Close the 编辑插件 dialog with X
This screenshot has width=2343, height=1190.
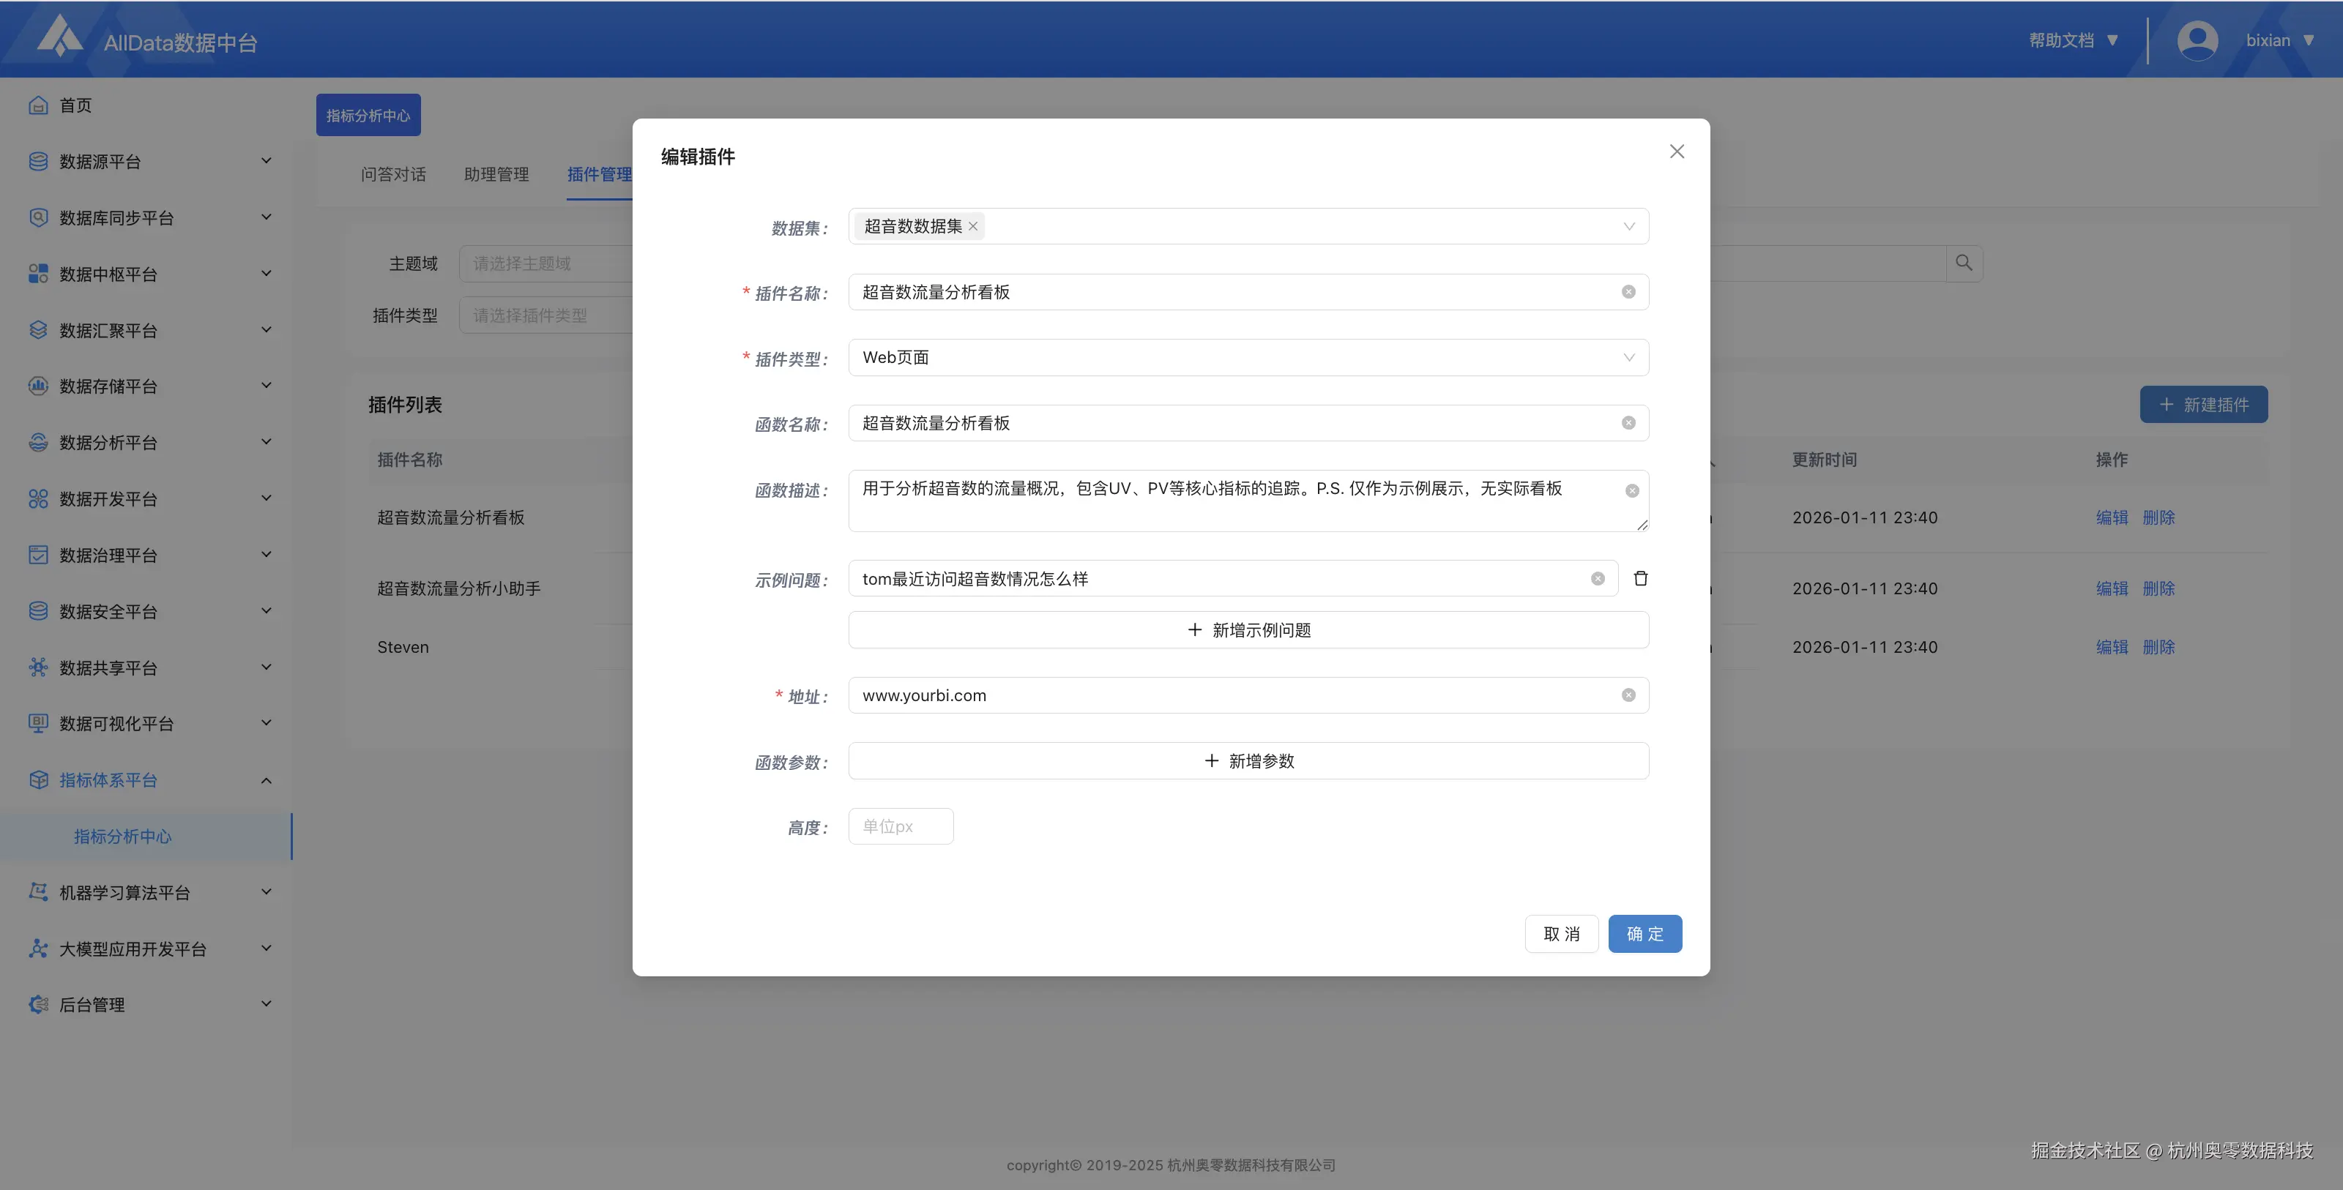(1676, 151)
